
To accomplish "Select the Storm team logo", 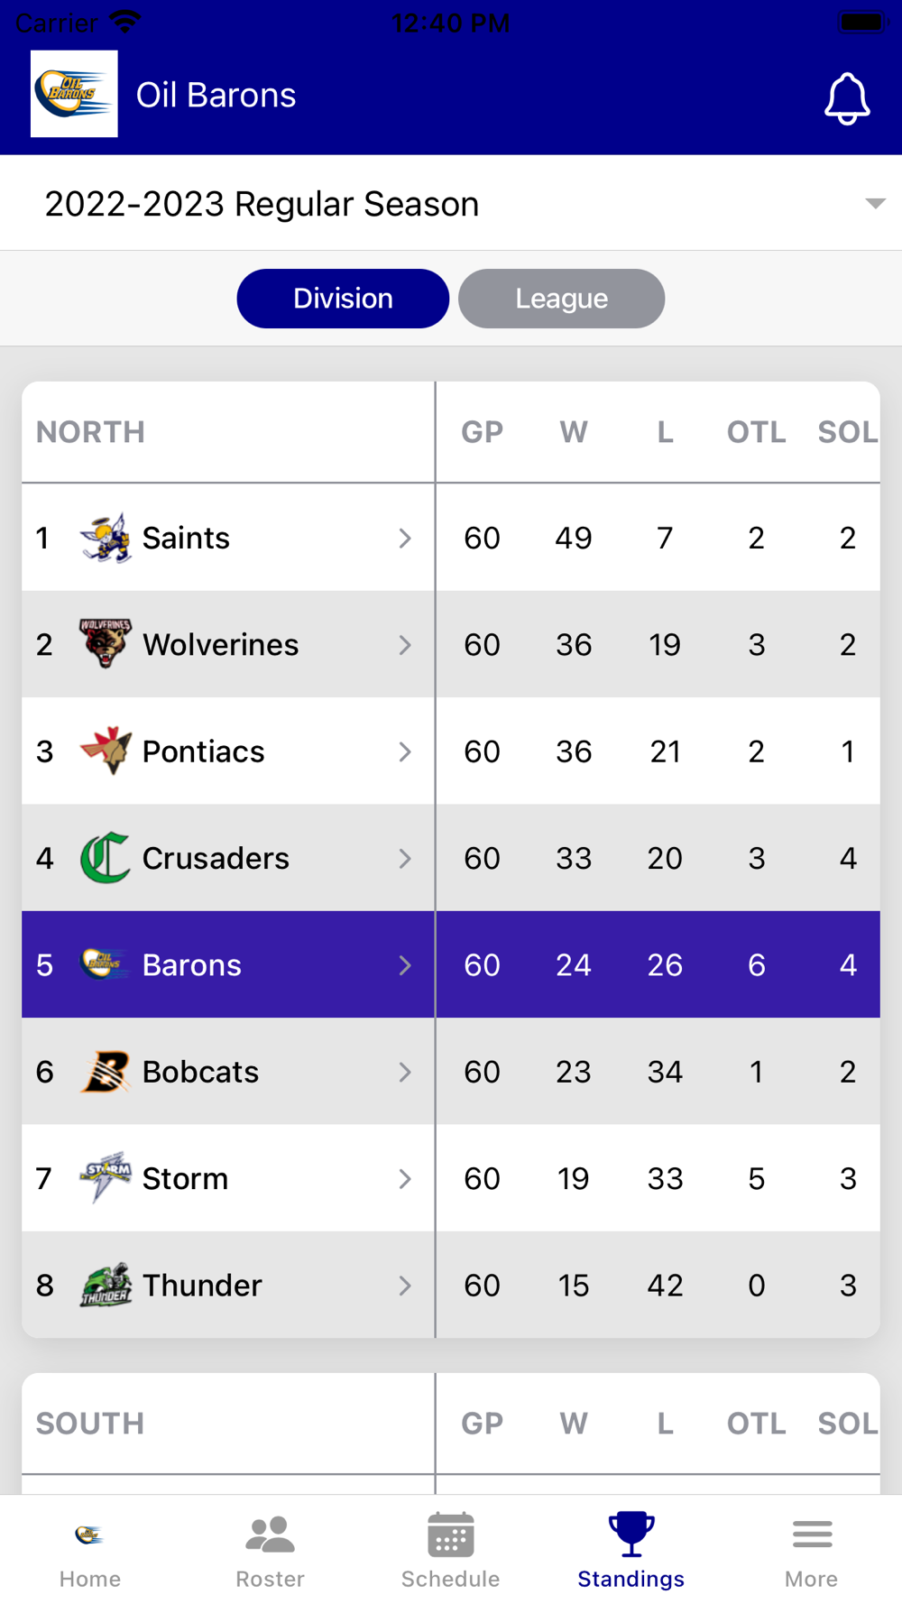I will [x=106, y=1178].
